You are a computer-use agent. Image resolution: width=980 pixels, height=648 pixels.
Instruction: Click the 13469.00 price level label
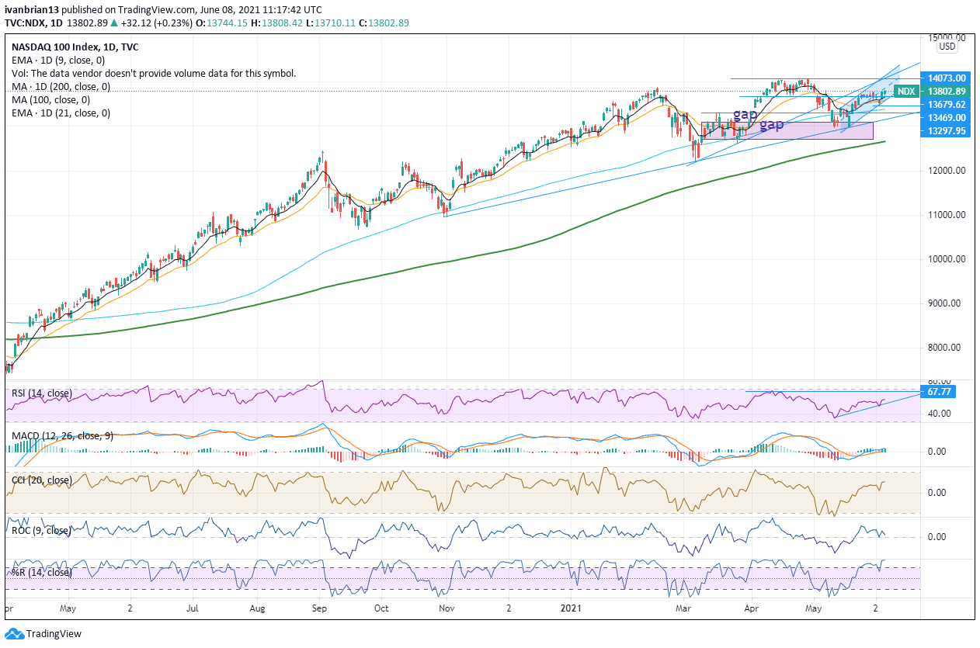945,117
